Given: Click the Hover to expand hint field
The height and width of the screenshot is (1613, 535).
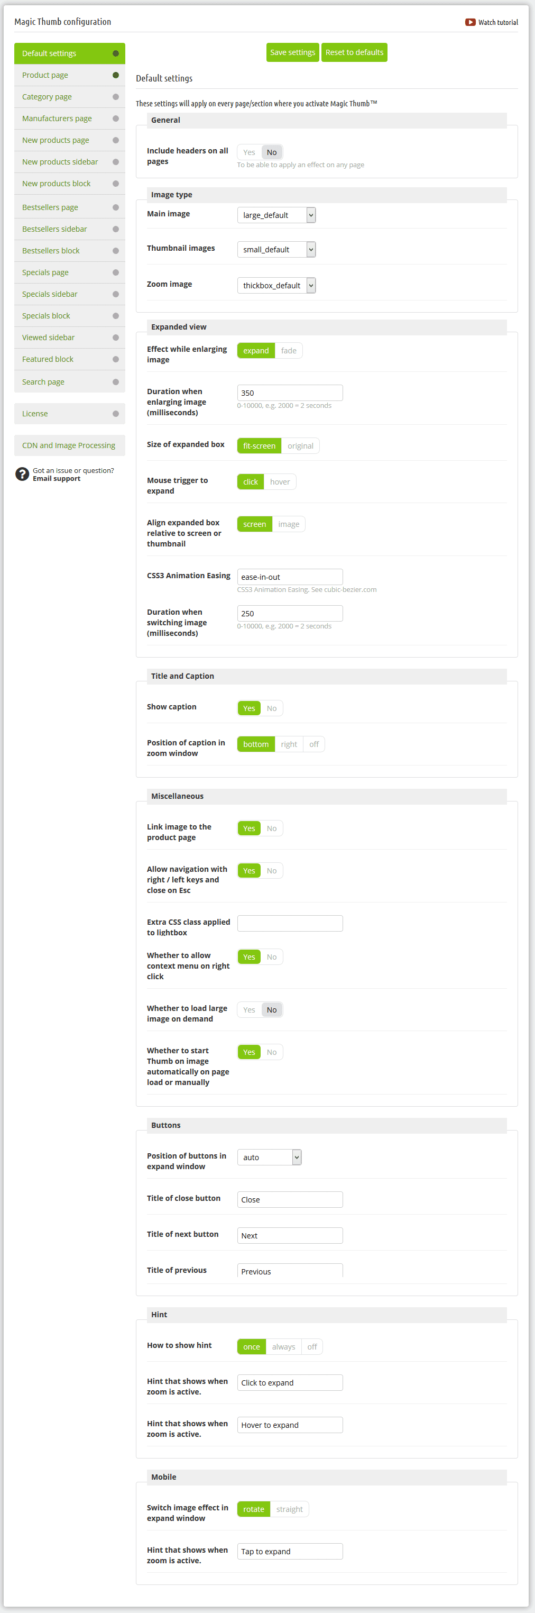Looking at the screenshot, I should coord(290,1425).
